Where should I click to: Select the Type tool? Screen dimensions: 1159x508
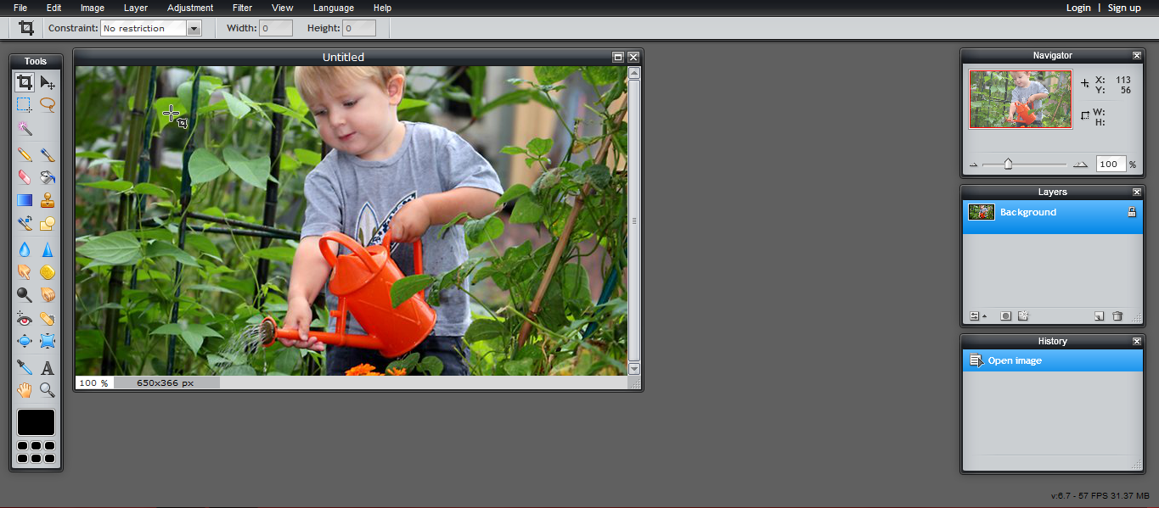(x=48, y=366)
